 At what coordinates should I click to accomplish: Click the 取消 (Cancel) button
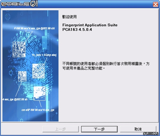(x=138, y=129)
